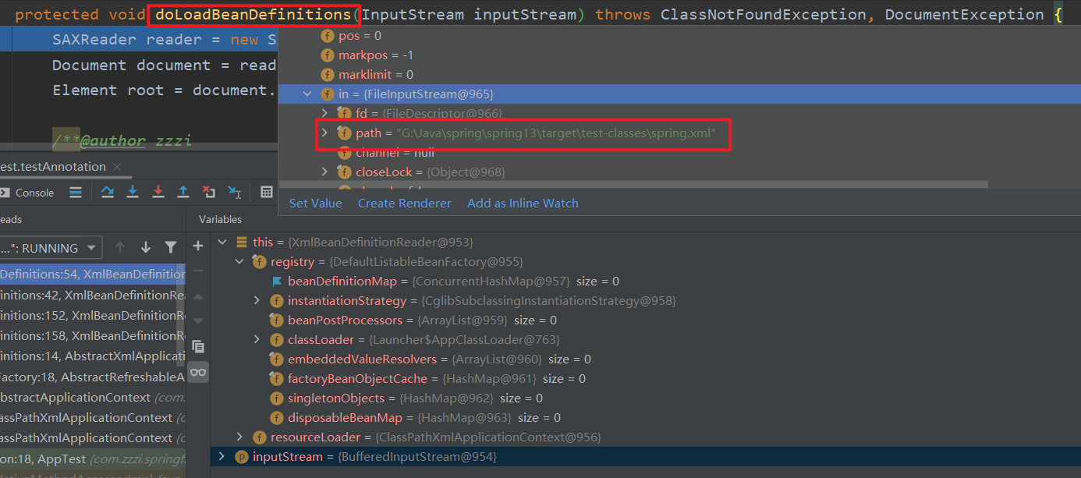The height and width of the screenshot is (478, 1081).
Task: Close the testAnnotation debug tab
Action: coord(116,167)
